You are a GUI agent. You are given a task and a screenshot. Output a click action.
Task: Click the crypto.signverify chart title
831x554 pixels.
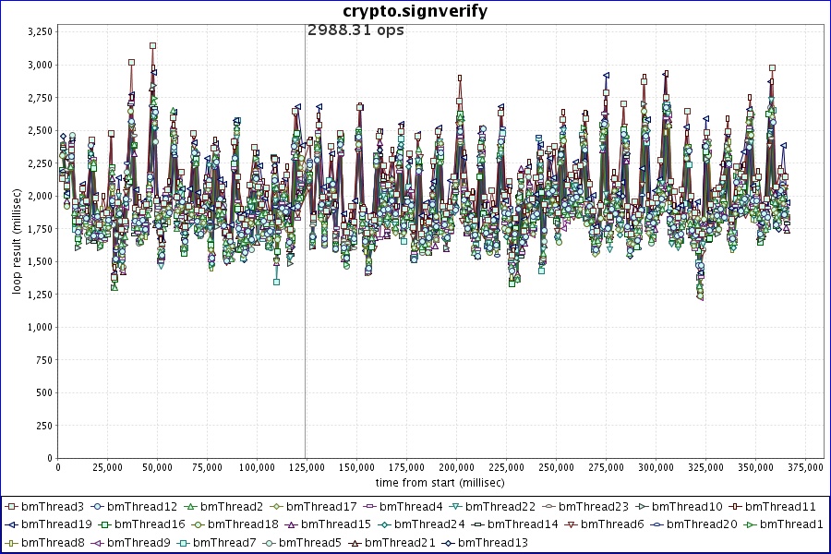point(415,11)
